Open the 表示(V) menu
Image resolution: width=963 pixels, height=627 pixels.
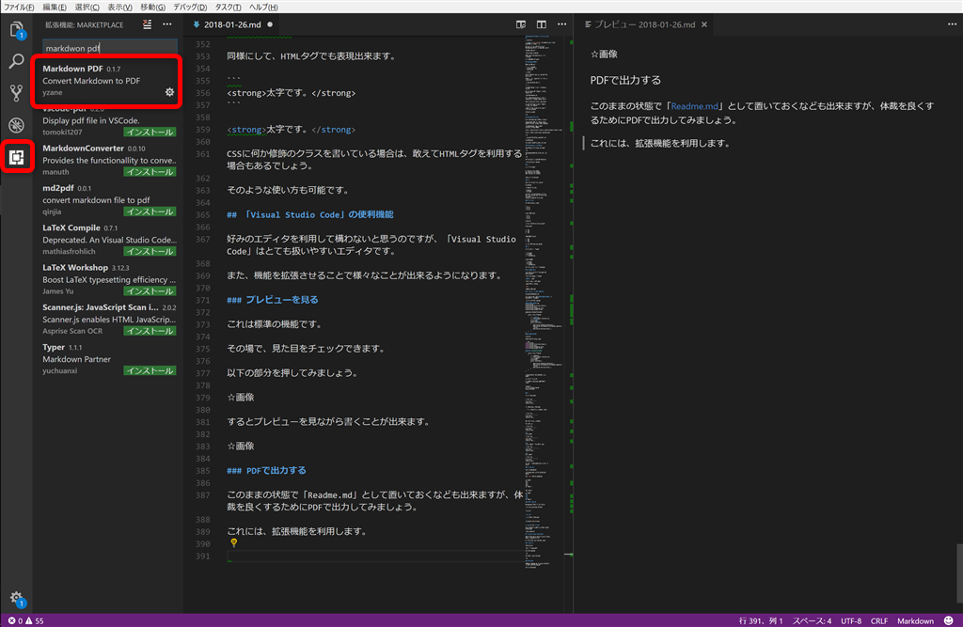coord(119,7)
